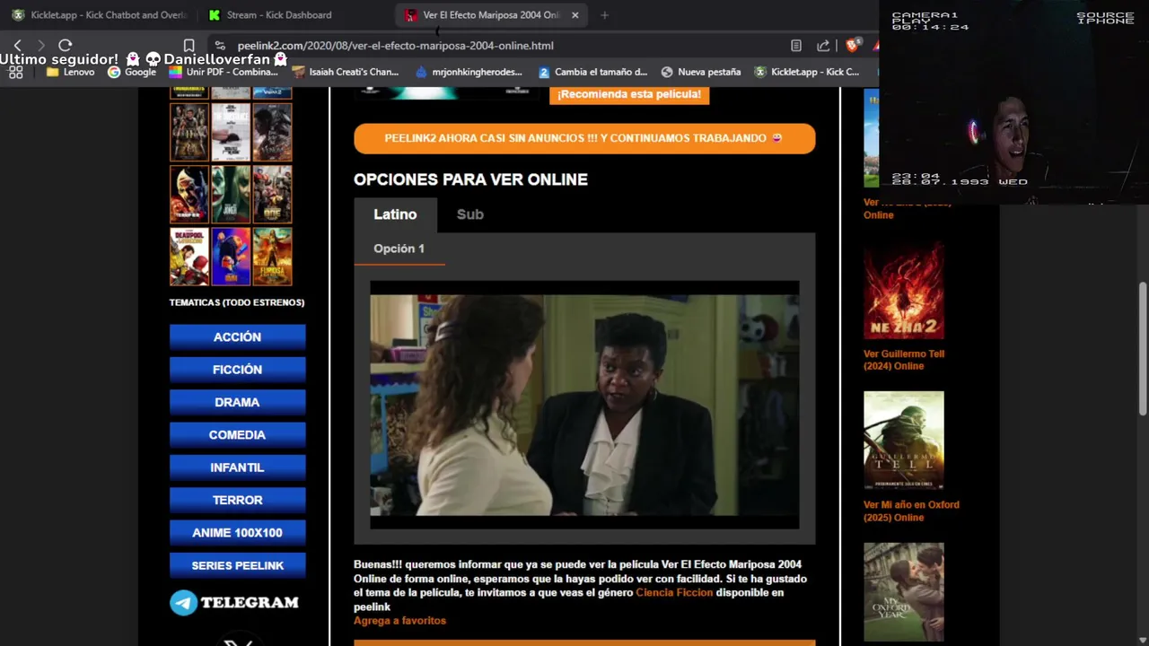This screenshot has width=1149, height=646.
Task: Reload the page with the refresh icon
Action: (x=65, y=45)
